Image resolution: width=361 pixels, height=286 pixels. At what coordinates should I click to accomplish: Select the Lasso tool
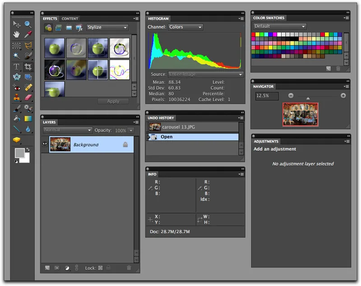(28, 45)
